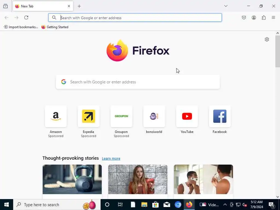Click the taskbar Type here to search box
This screenshot has width=280, height=210.
pyautogui.click(x=57, y=205)
